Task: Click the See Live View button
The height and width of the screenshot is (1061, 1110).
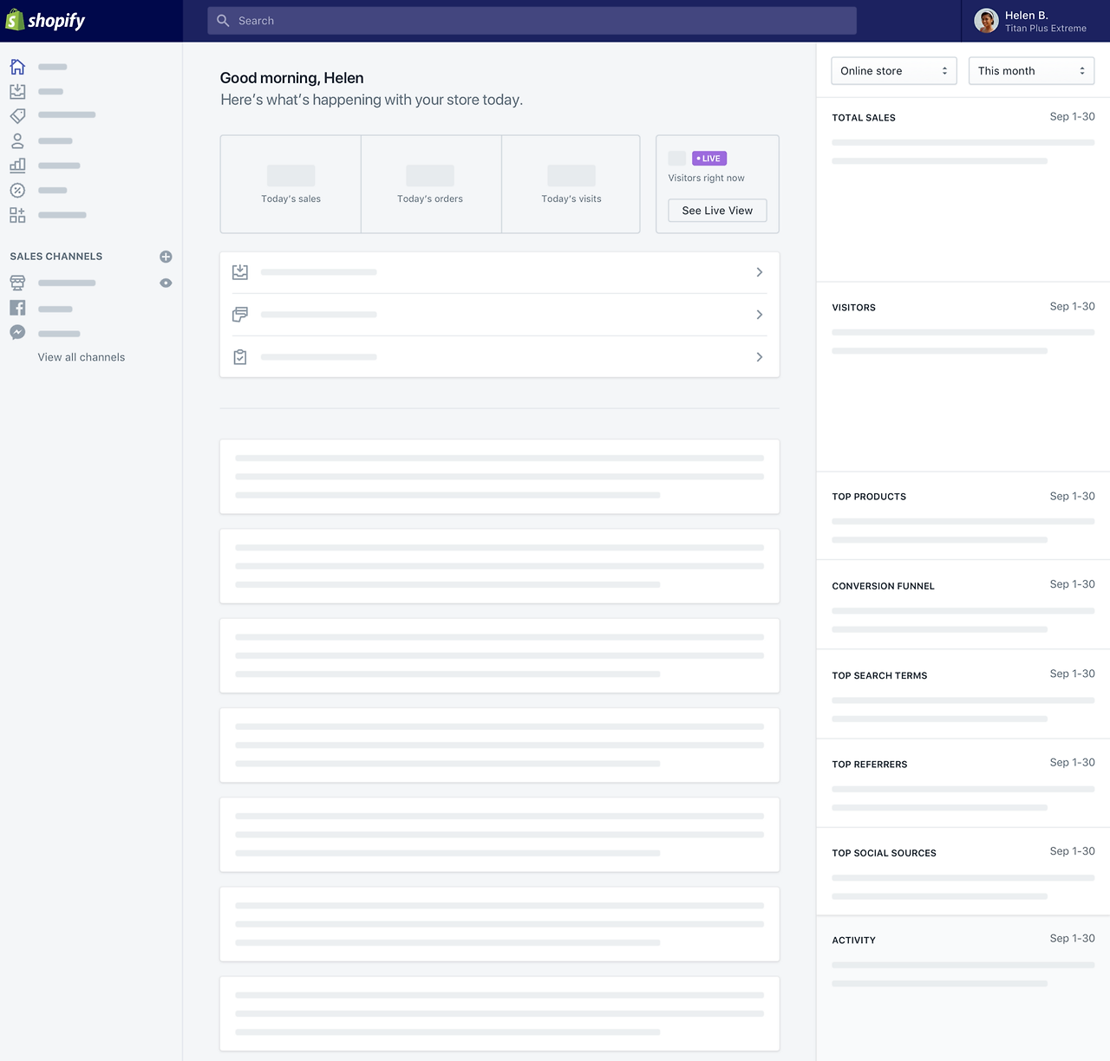Action: click(717, 211)
